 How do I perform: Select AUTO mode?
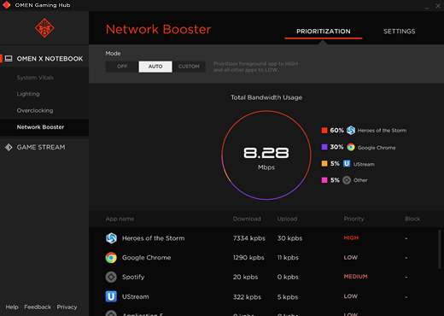(x=155, y=67)
